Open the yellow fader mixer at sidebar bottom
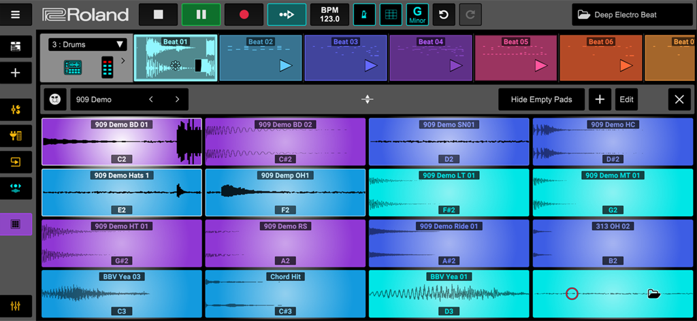 pyautogui.click(x=16, y=306)
